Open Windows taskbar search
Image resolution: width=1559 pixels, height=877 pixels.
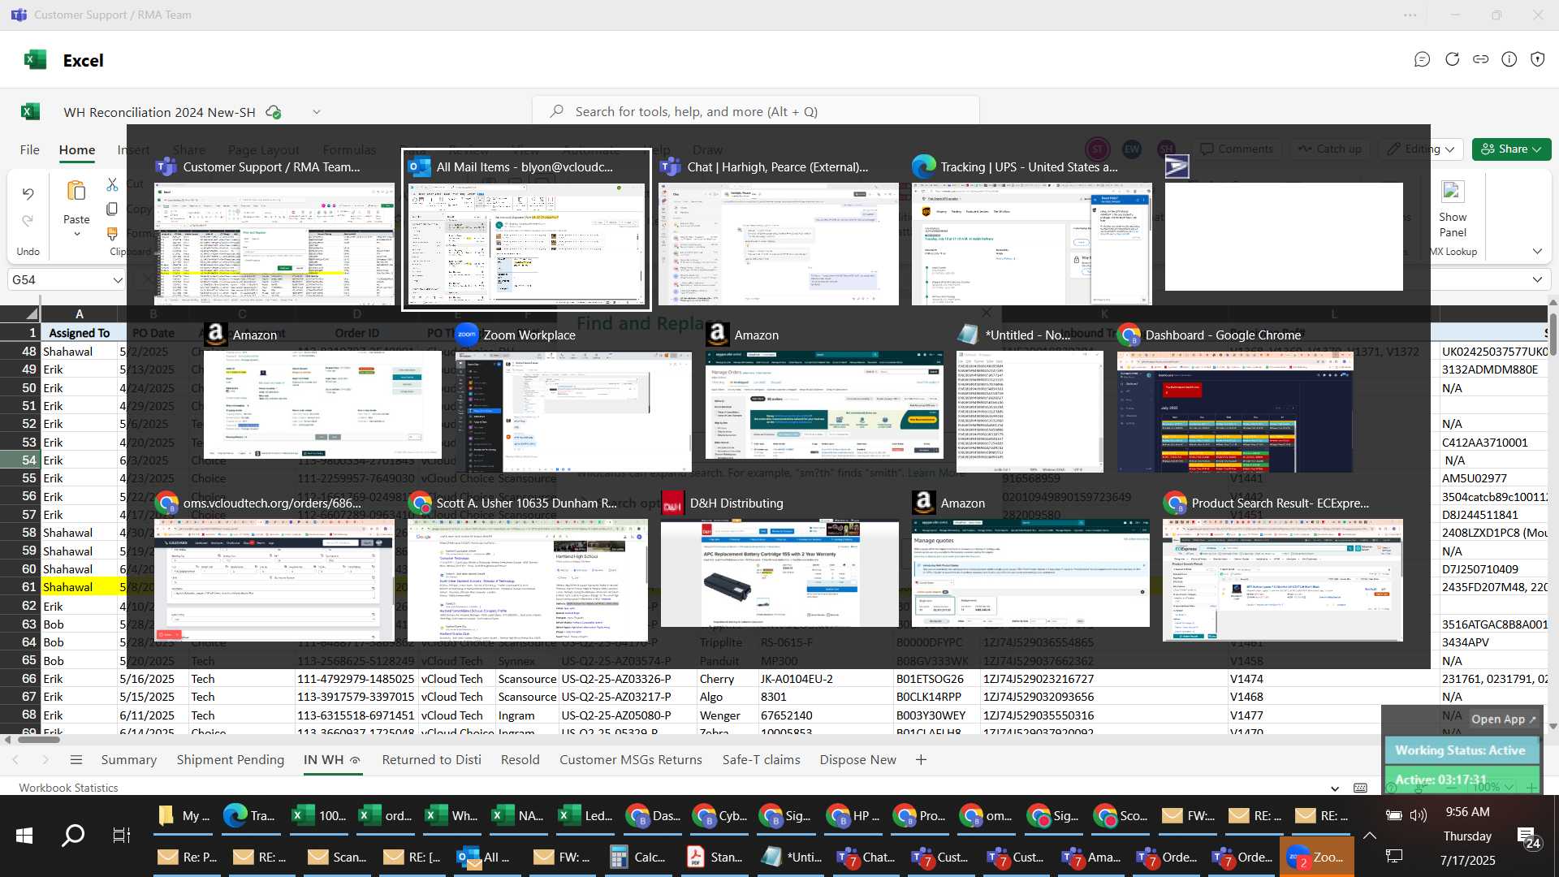(73, 835)
